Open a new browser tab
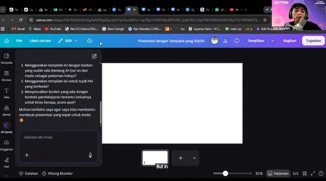 click(x=245, y=10)
